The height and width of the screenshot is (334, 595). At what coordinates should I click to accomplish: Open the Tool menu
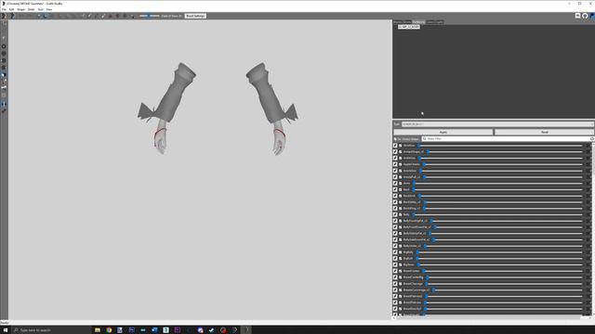point(40,9)
